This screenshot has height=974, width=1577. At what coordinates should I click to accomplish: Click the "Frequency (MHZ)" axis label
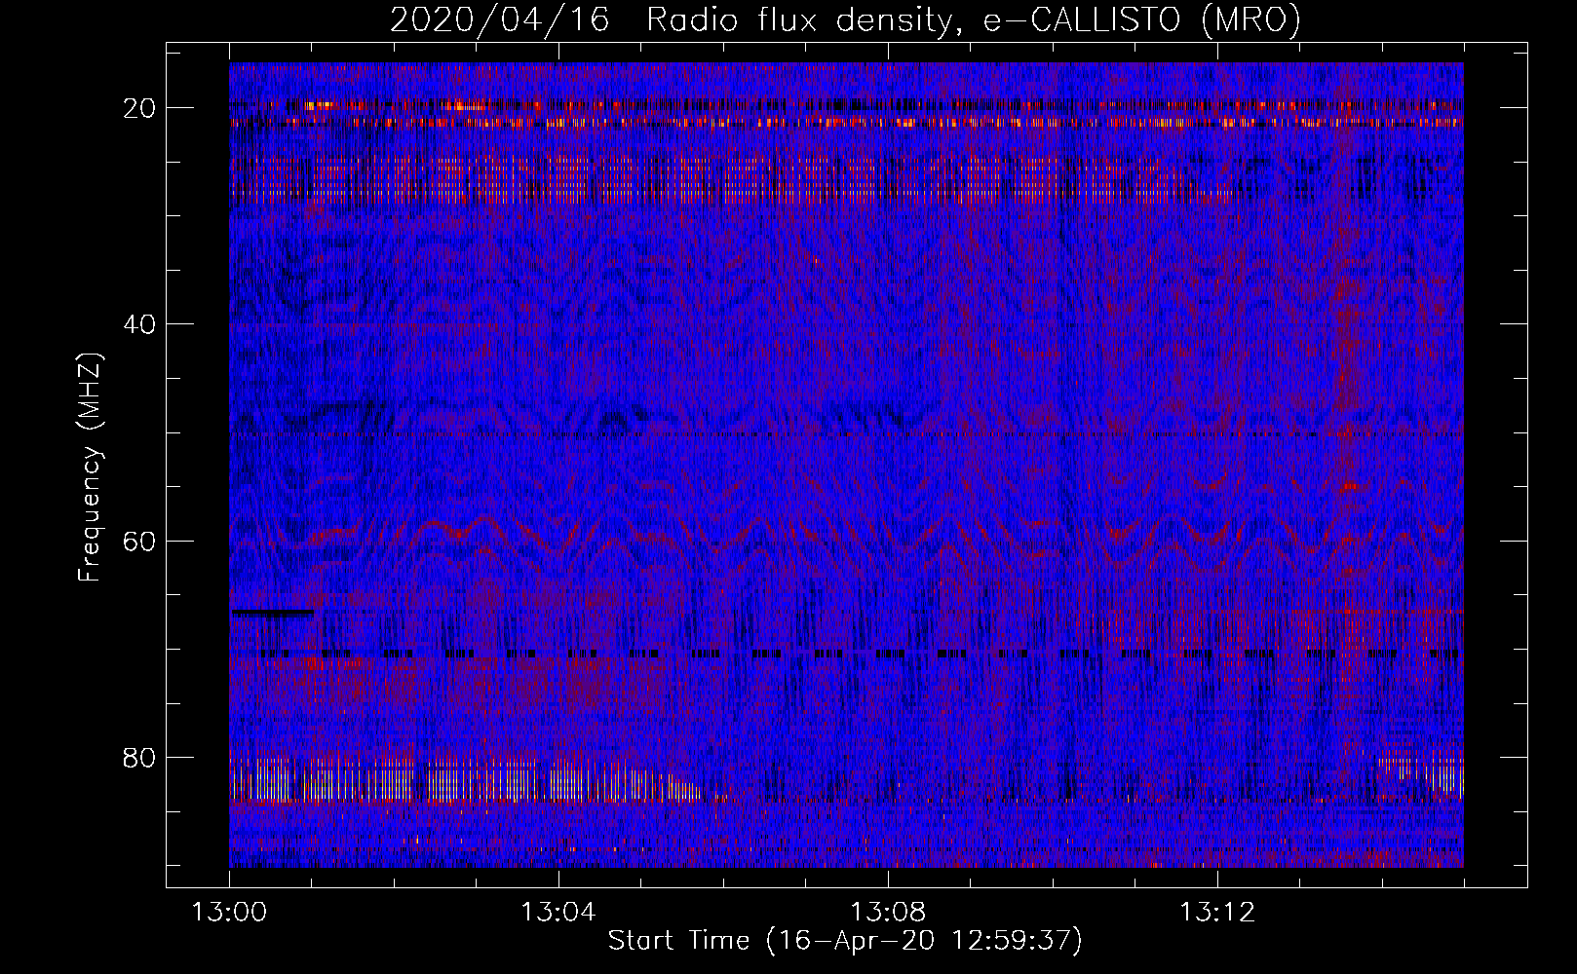tap(90, 468)
